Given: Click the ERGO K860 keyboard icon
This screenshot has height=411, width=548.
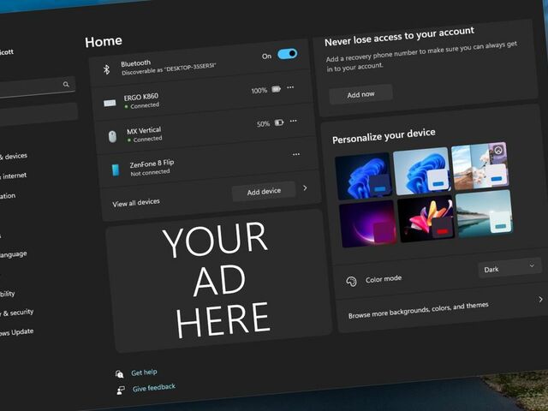Looking at the screenshot, I should point(110,103).
